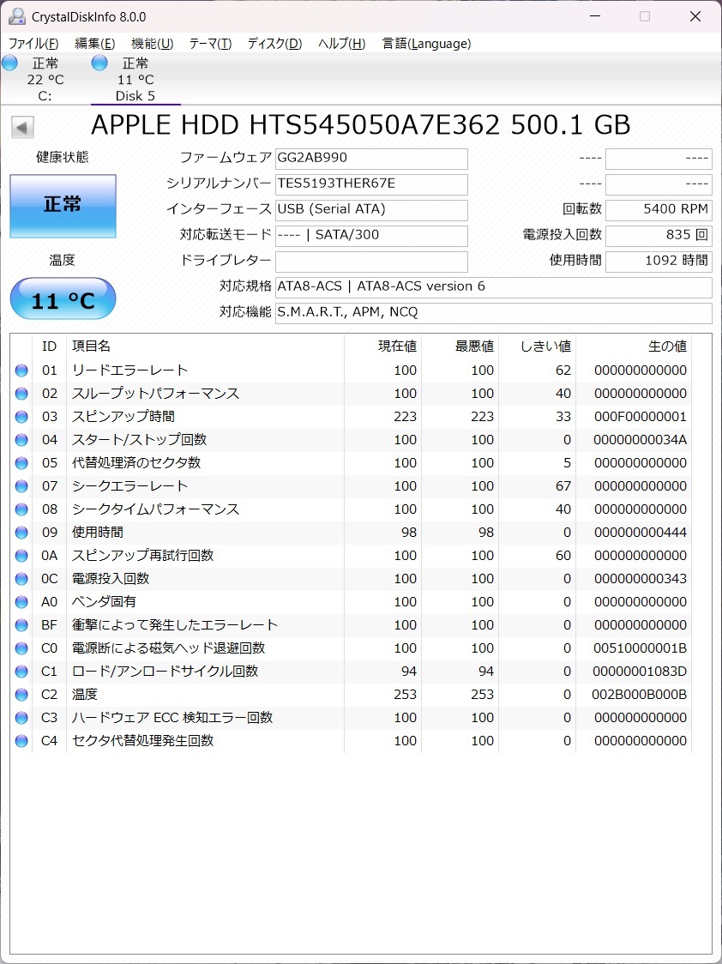This screenshot has height=964, width=722.
Task: Click status orb for 09 使用時間 row
Action: (x=21, y=533)
